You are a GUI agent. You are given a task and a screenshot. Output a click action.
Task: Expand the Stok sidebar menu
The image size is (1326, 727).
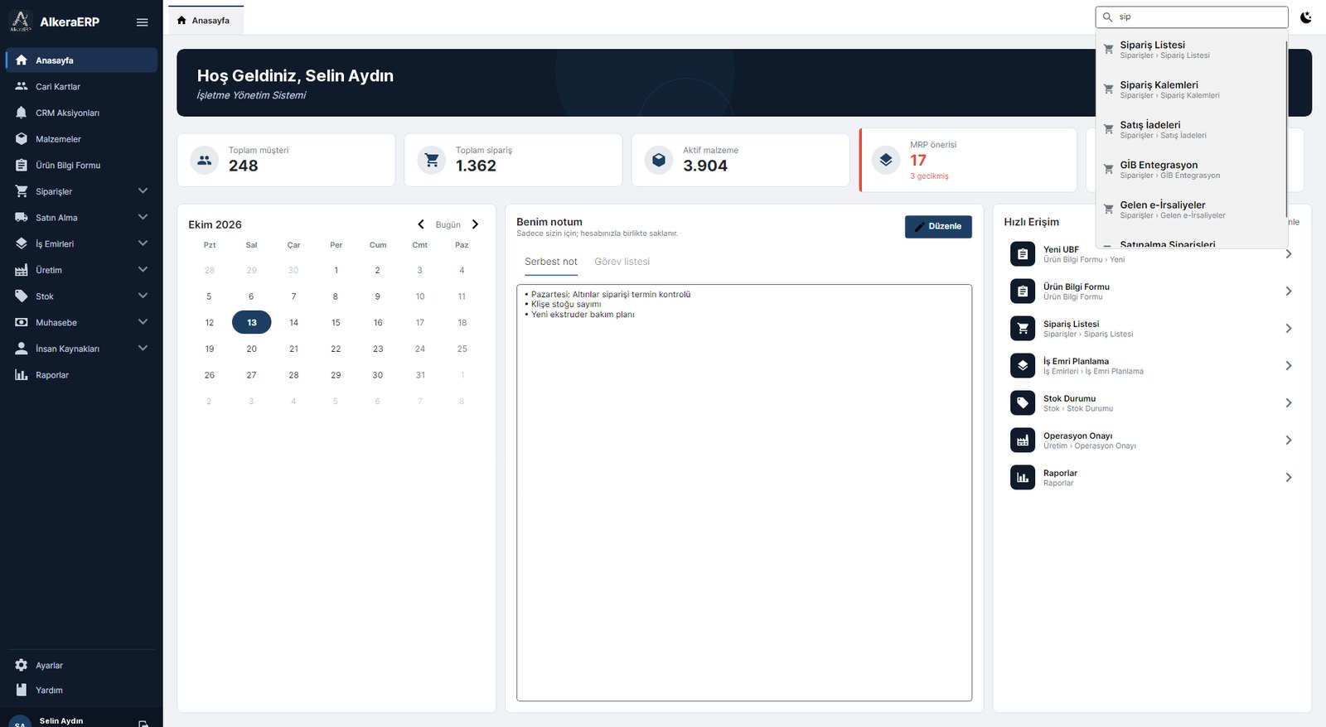(x=81, y=296)
